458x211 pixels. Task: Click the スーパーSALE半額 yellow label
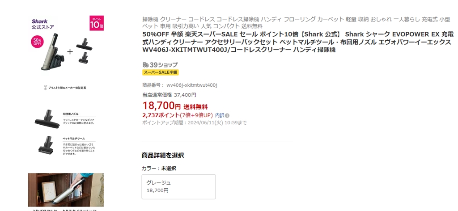click(161, 72)
